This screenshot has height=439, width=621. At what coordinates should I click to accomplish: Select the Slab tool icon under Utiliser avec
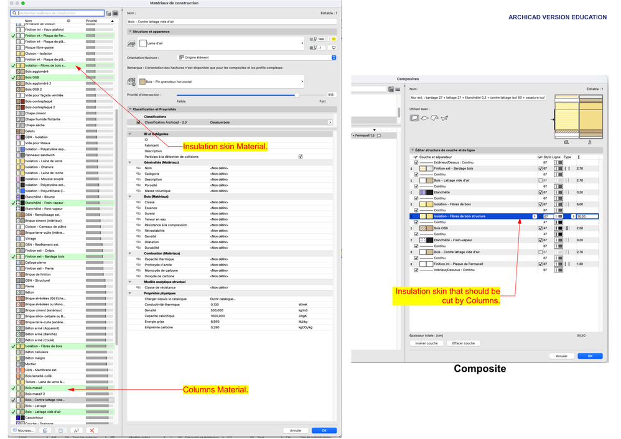tap(424, 118)
